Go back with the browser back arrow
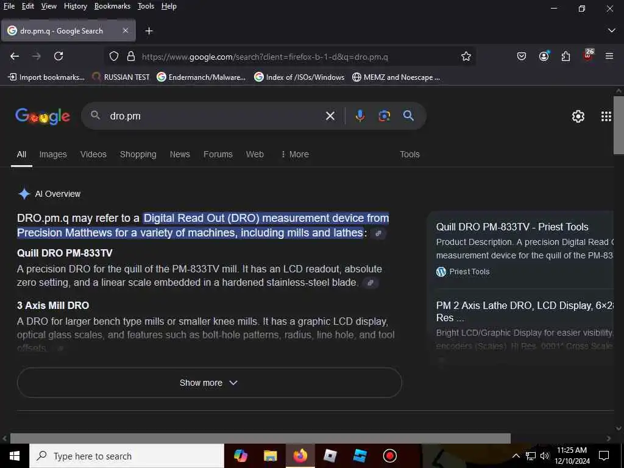Image resolution: width=624 pixels, height=468 pixels. (15, 57)
